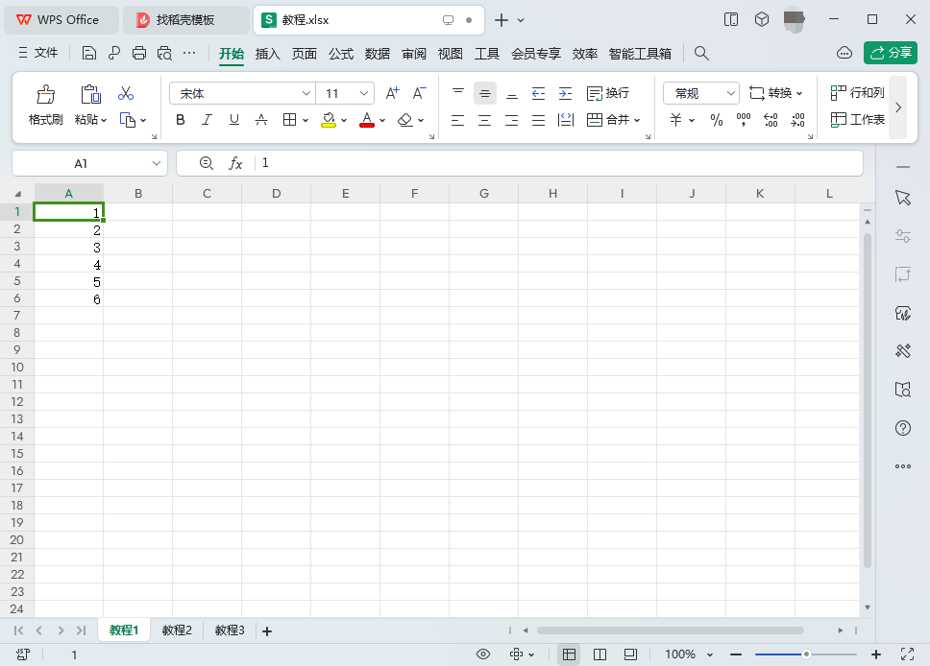Click the fx insert function icon
Viewport: 930px width, 666px height.
(x=235, y=163)
